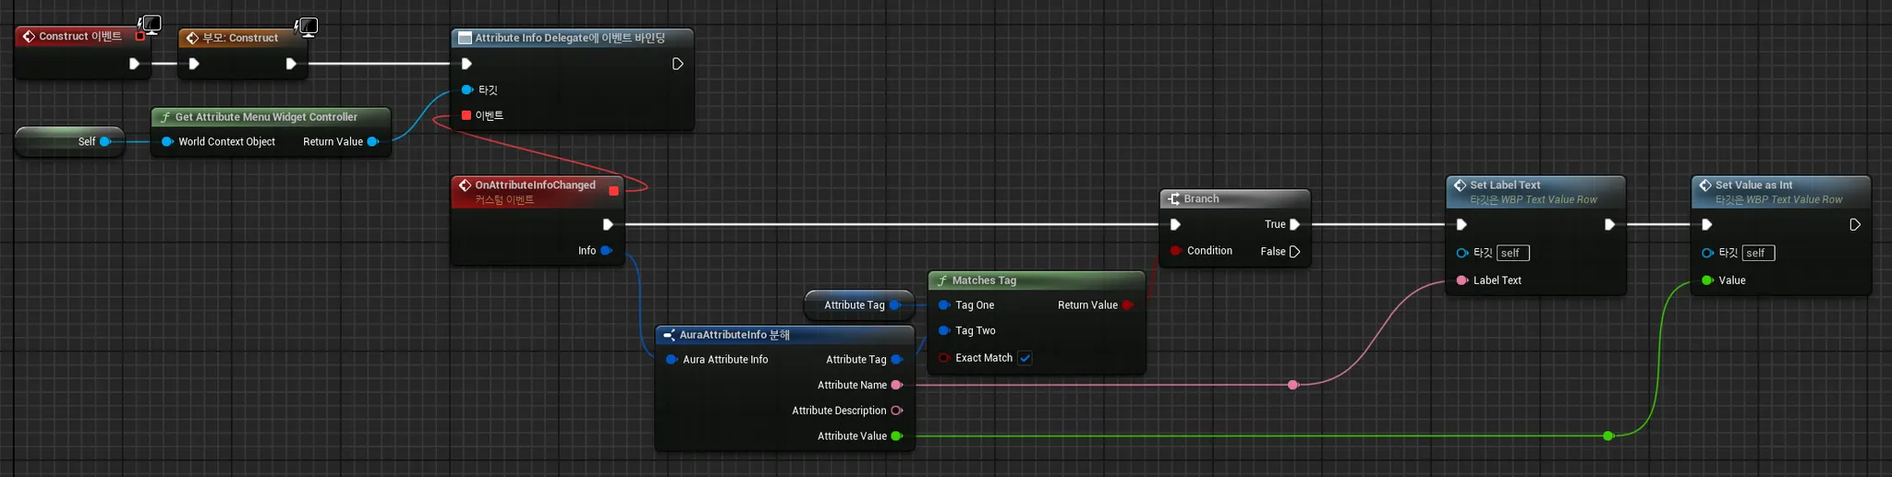The height and width of the screenshot is (477, 1892).
Task: Select the Matches Tag node title
Action: click(984, 280)
